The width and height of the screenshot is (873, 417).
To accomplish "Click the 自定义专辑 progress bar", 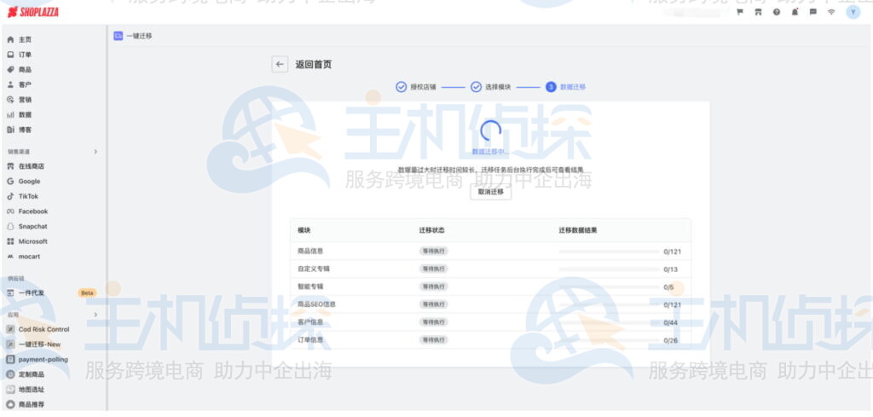I will coord(609,269).
